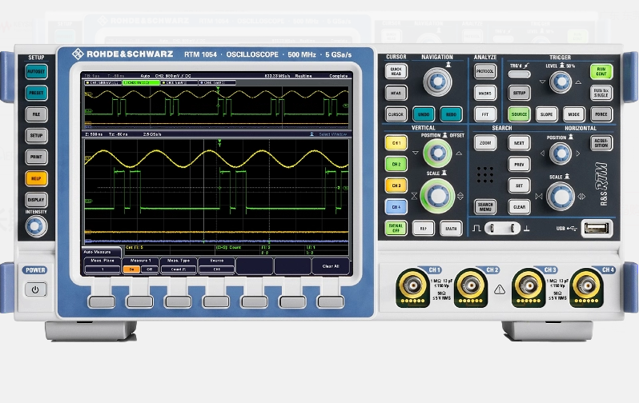Viewport: 639px width, 403px height.
Task: Select the SETUP key in the left Setup column
Action: (36, 136)
